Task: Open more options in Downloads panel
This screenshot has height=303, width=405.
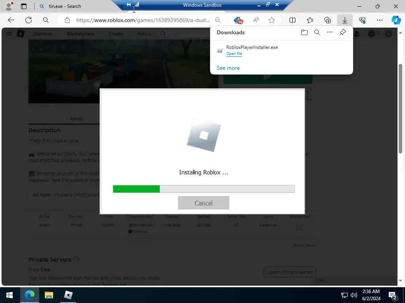Action: (330, 32)
